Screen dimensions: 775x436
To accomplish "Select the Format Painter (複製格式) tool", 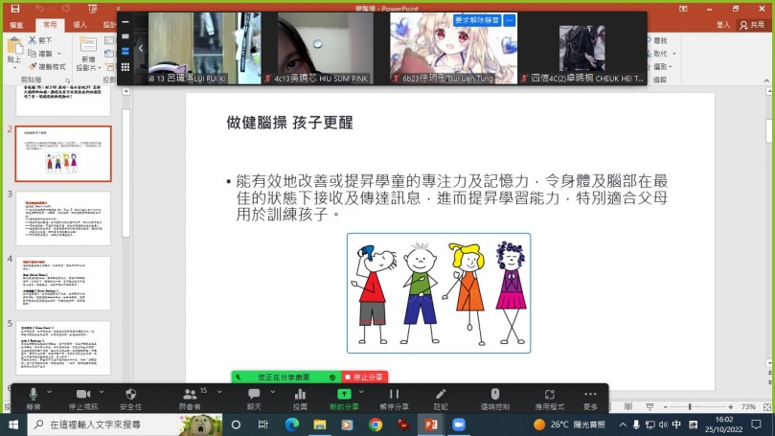I will click(x=46, y=66).
